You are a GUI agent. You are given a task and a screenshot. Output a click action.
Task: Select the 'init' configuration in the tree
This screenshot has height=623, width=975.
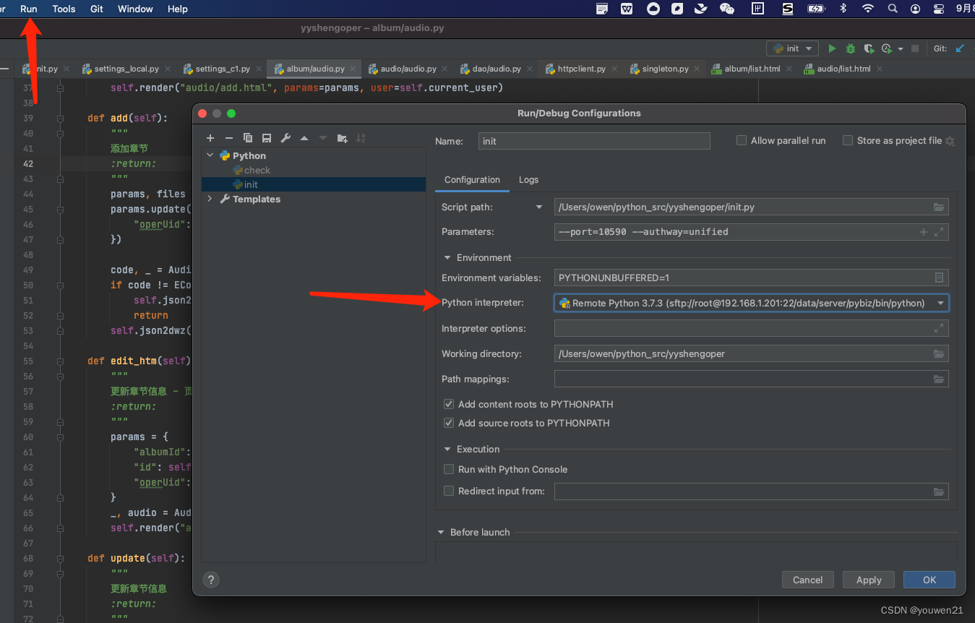(251, 184)
